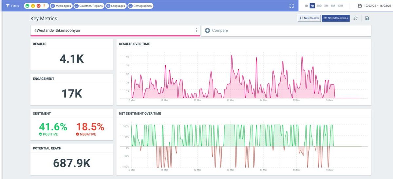Refresh the results with the sync icon
Screen dimensions: 393x179
[355, 18]
